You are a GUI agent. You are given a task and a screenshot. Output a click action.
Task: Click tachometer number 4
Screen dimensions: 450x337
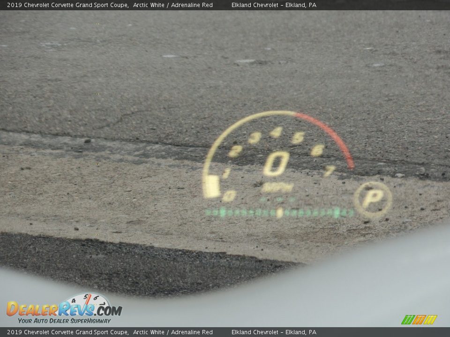coord(276,132)
